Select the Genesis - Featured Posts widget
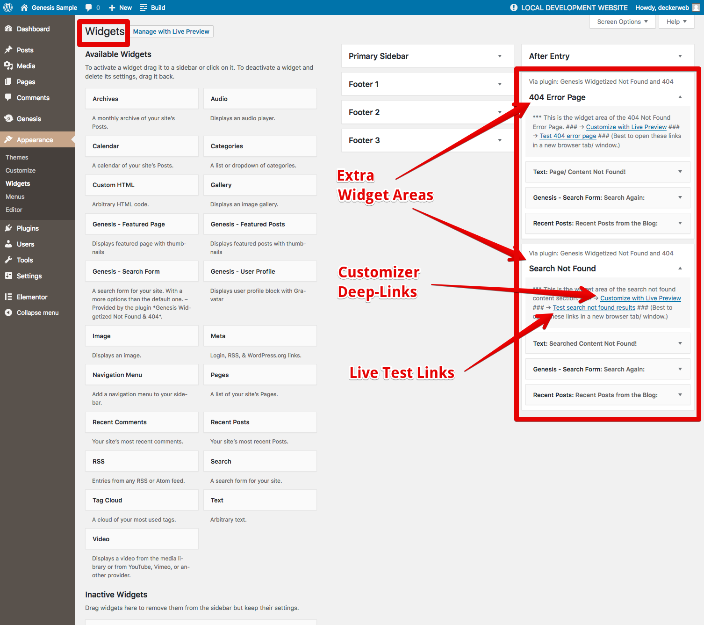Image resolution: width=704 pixels, height=625 pixels. [x=260, y=224]
